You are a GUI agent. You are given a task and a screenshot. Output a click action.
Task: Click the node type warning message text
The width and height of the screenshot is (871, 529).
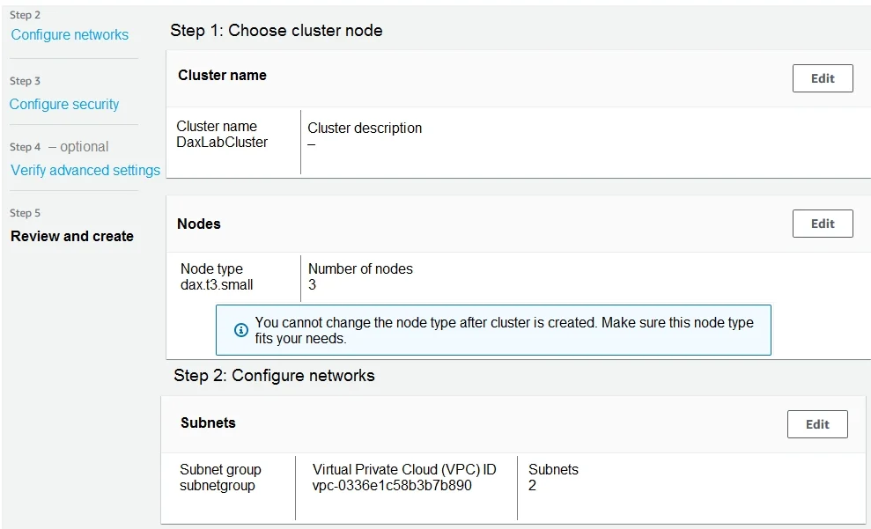tap(504, 330)
